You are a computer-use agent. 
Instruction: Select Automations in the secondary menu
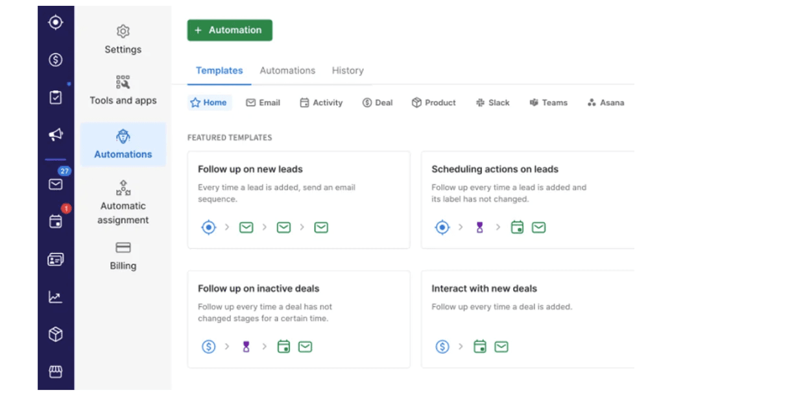click(x=123, y=145)
